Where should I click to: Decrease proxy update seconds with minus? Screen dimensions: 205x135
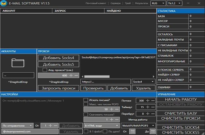[76, 76]
